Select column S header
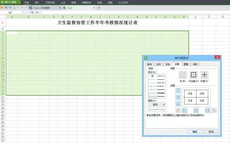 (195, 17)
